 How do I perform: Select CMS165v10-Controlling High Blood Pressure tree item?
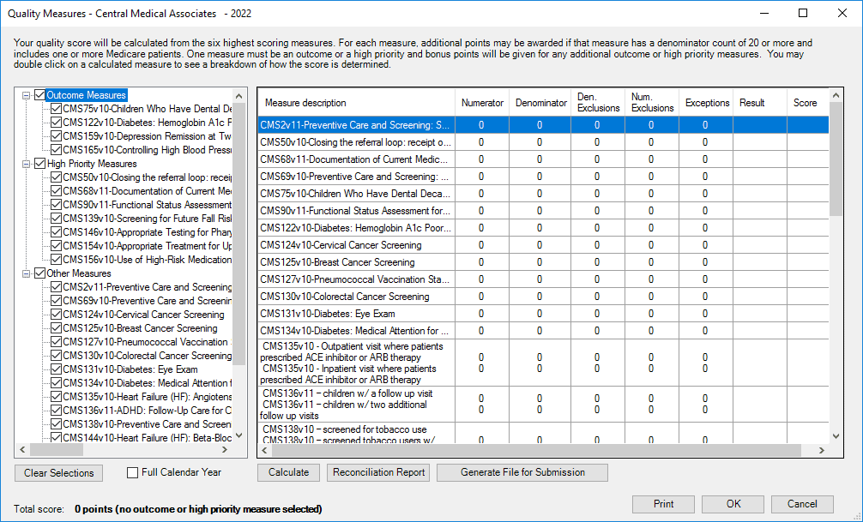pyautogui.click(x=147, y=150)
